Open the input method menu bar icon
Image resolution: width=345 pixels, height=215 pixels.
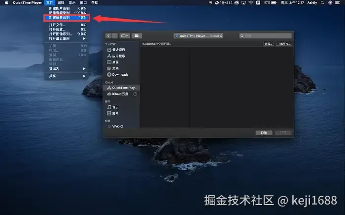[258, 2]
